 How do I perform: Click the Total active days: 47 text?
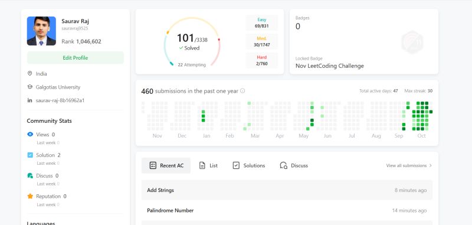[x=378, y=91]
